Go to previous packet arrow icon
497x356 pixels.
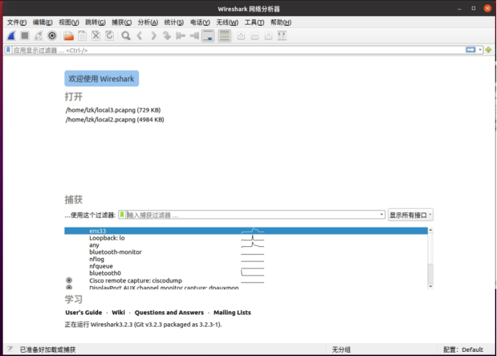pyautogui.click(x=140, y=36)
